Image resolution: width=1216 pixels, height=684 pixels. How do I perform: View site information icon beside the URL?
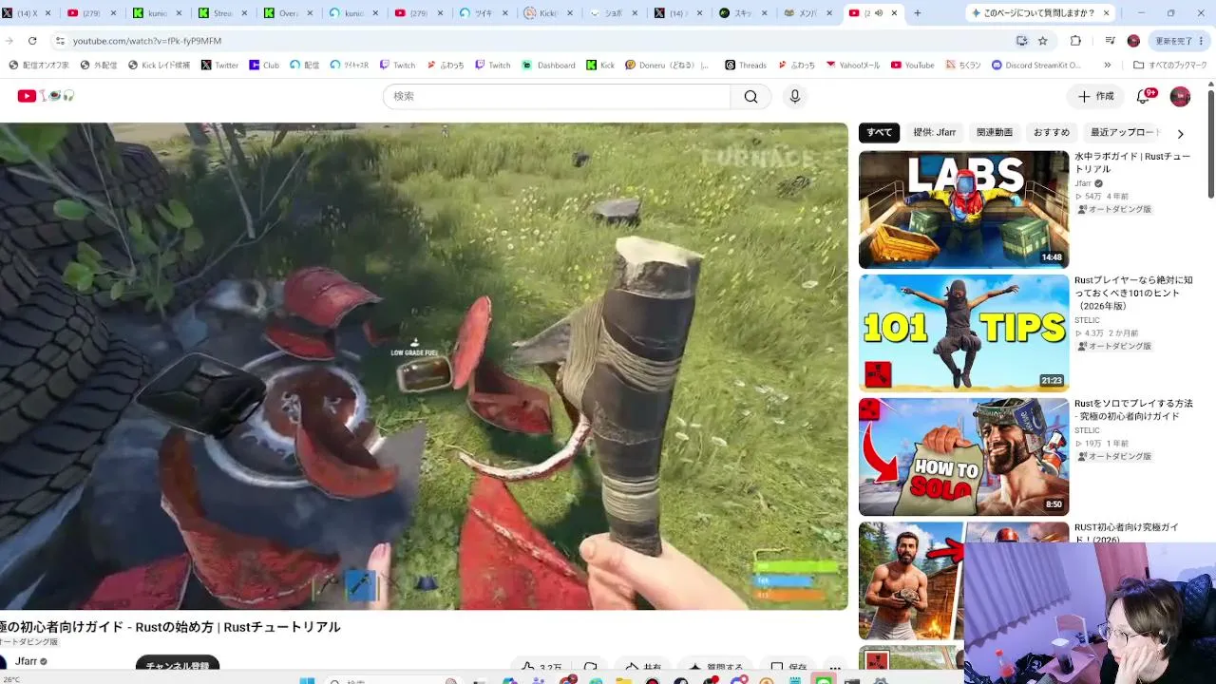point(60,41)
